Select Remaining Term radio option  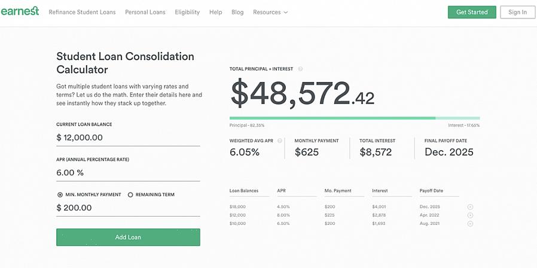[130, 194]
